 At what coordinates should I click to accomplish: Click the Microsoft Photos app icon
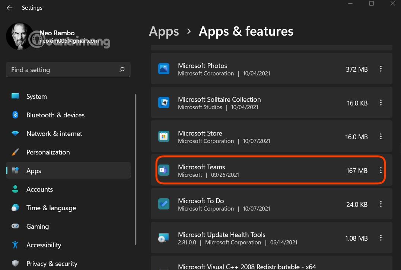pos(164,69)
